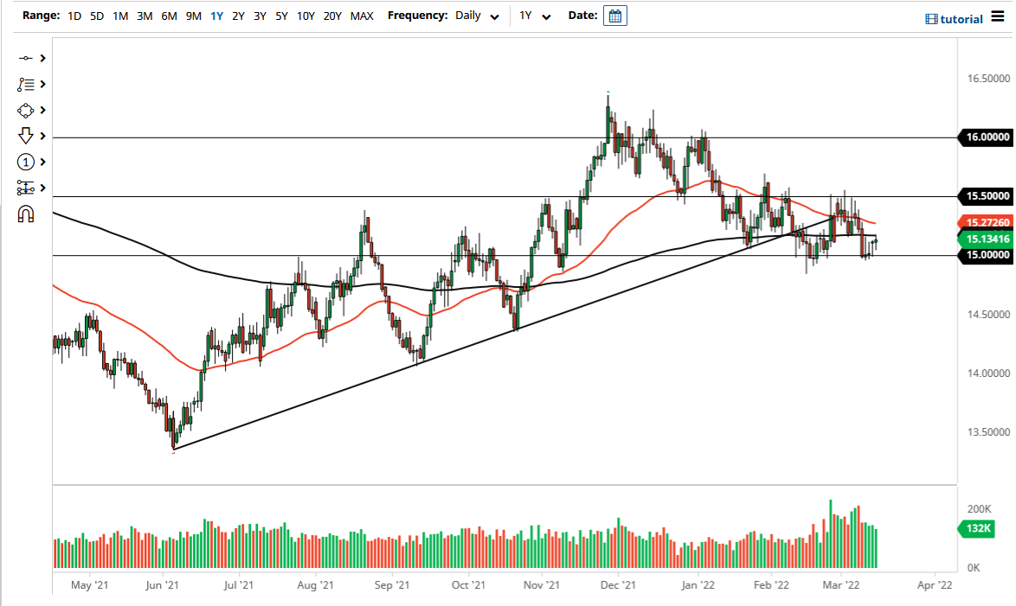Switch to the 5D range
Image resolution: width=1016 pixels, height=606 pixels.
click(96, 16)
